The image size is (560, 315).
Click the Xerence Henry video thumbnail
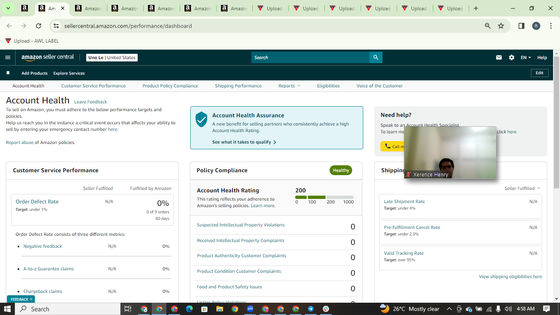click(x=450, y=153)
